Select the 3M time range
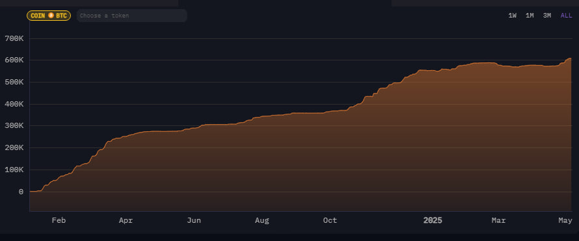 pyautogui.click(x=547, y=16)
